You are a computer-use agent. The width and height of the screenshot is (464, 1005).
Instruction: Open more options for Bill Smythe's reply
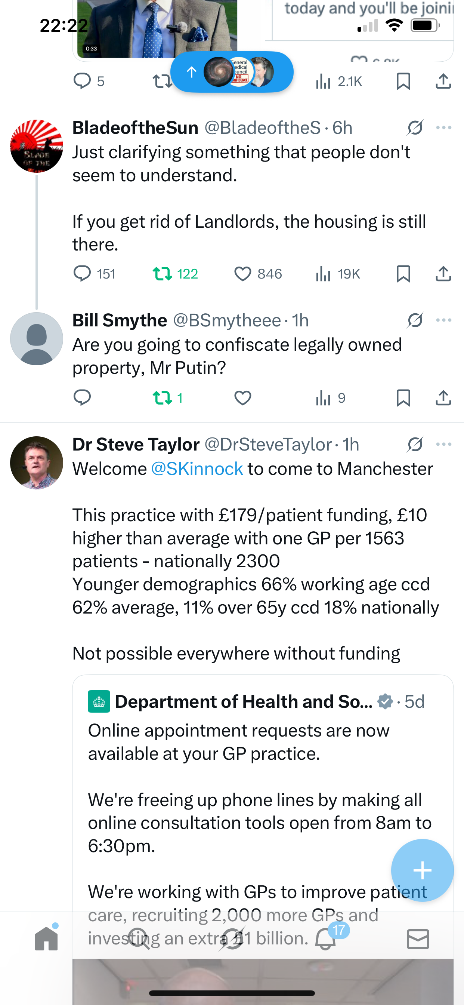point(444,320)
